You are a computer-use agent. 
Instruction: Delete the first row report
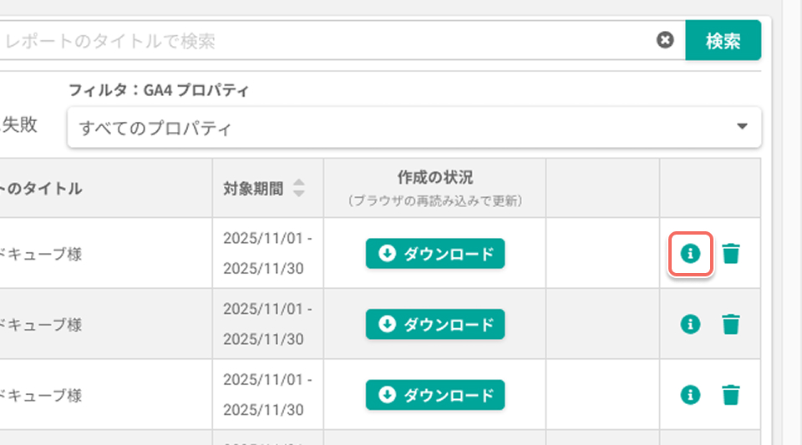pos(731,254)
